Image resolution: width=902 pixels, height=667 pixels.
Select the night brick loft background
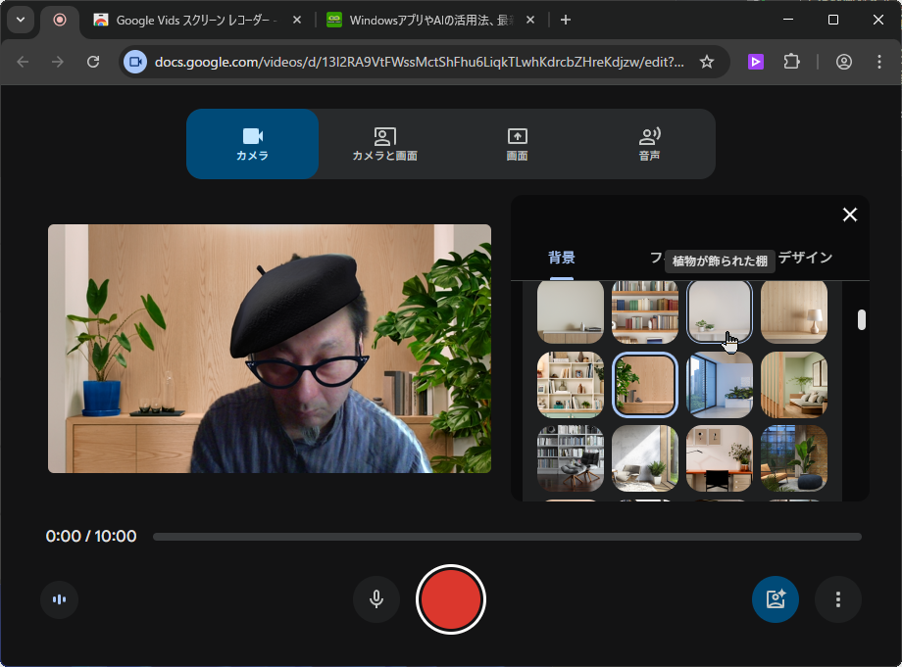pyautogui.click(x=794, y=457)
